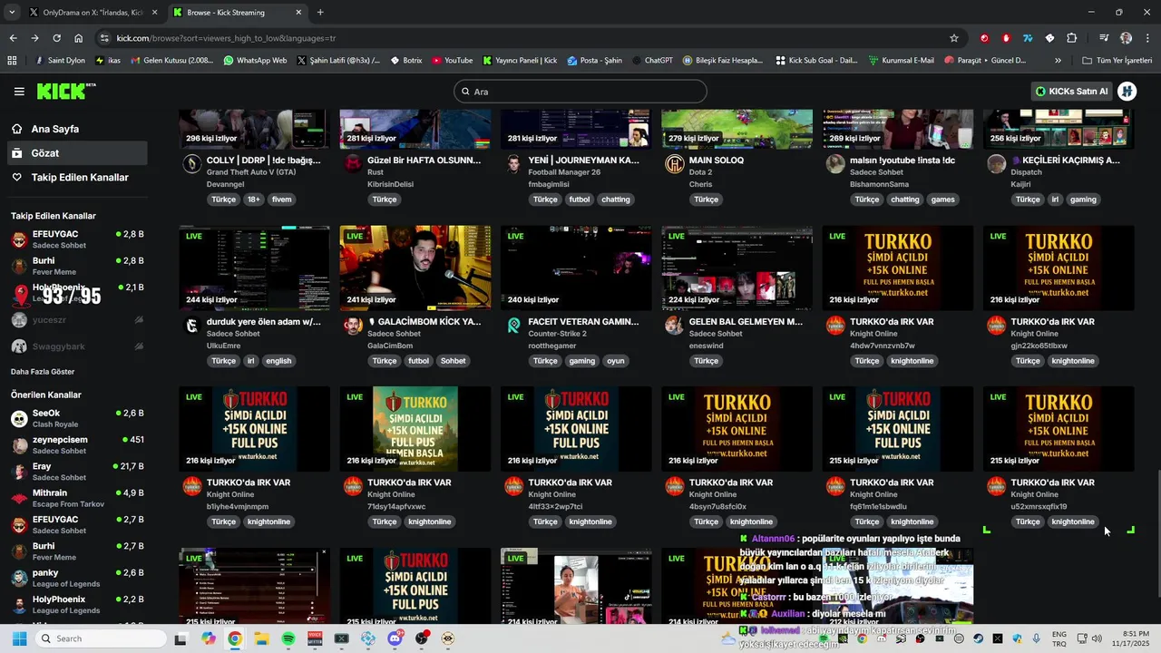Click the UlkuEmre channel avatar
This screenshot has width=1161, height=653.
pyautogui.click(x=192, y=325)
